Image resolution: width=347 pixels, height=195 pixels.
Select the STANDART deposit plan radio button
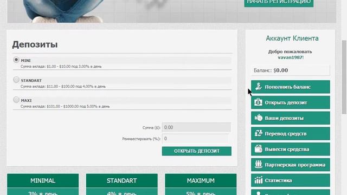click(16, 80)
